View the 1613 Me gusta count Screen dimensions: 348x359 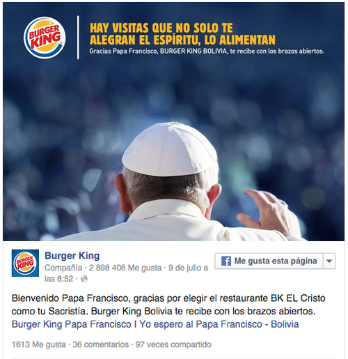tap(39, 344)
